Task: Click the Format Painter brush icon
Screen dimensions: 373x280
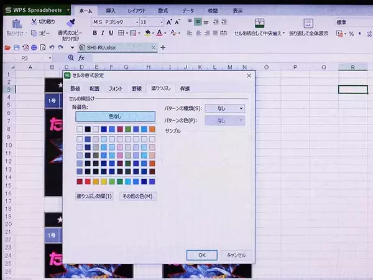Action: (71, 22)
